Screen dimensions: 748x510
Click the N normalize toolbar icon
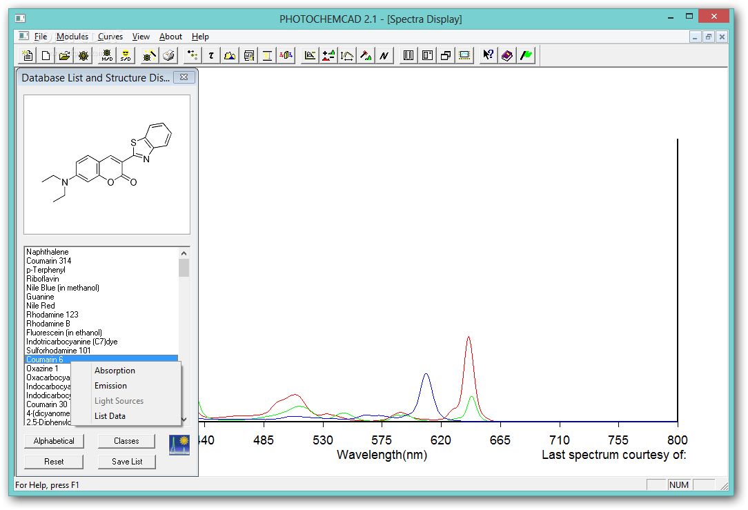click(384, 55)
